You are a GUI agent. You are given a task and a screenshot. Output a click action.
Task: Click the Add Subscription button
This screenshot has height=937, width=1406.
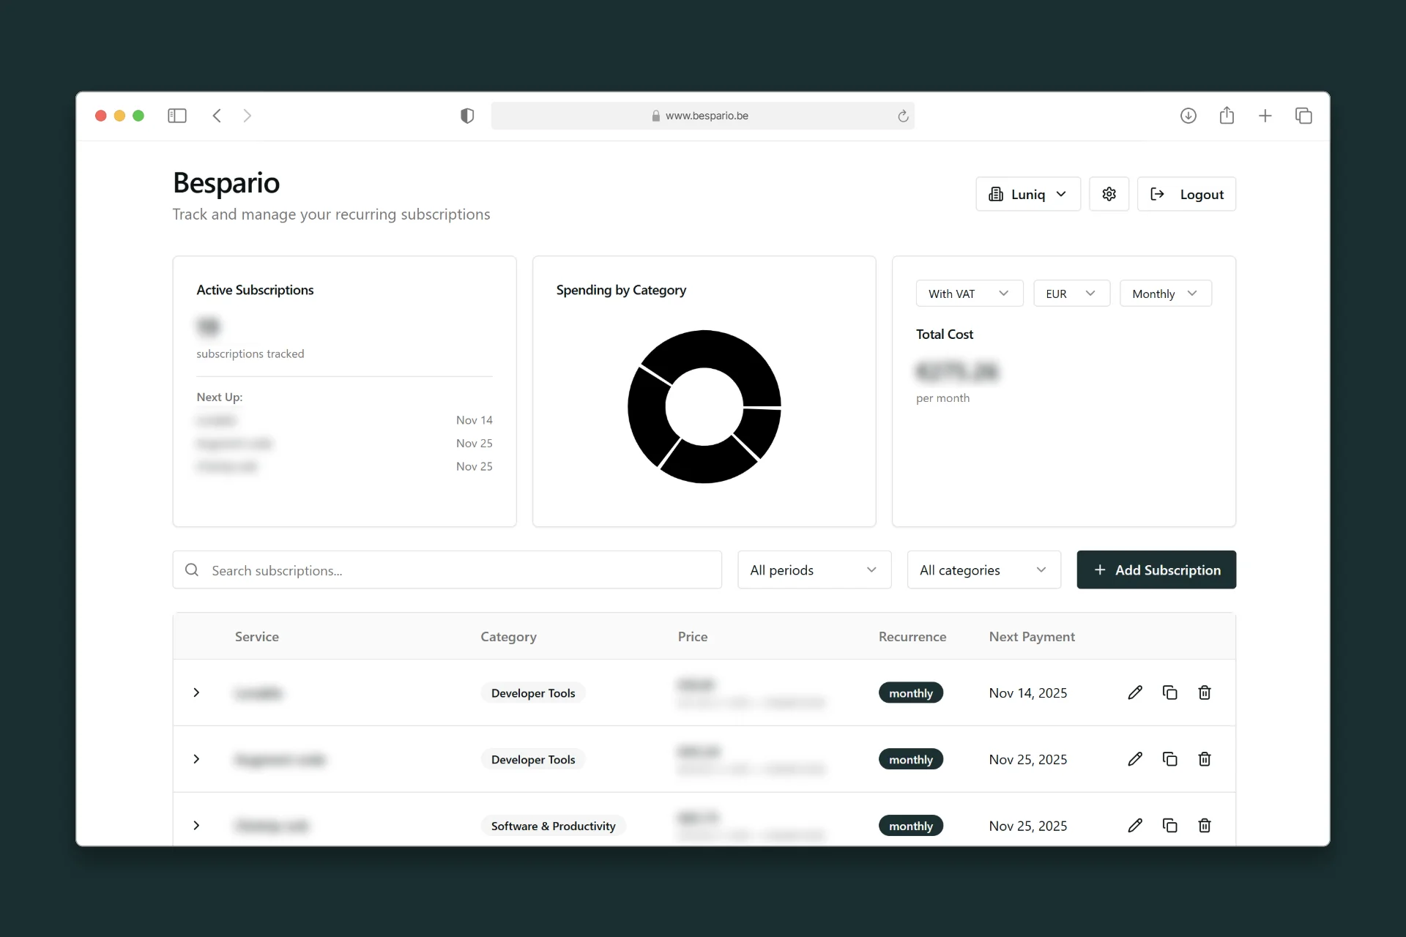click(1156, 570)
